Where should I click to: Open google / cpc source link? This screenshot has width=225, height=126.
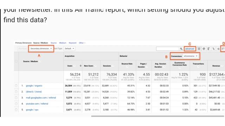pyautogui.click(x=32, y=110)
